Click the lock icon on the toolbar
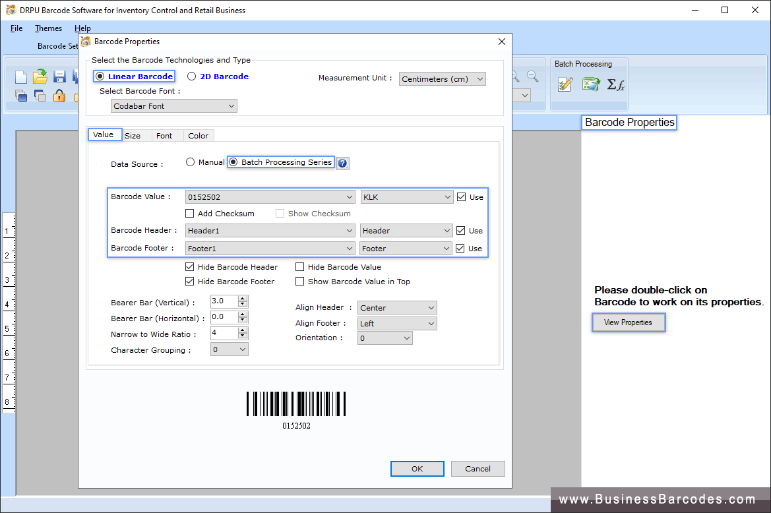 [x=59, y=96]
